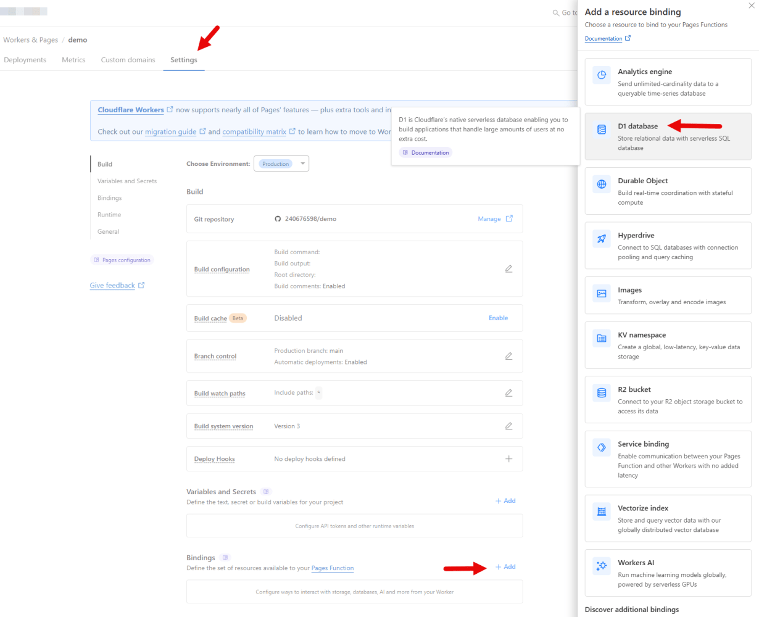Open the compatibility matrix link
759x617 pixels.
point(254,131)
